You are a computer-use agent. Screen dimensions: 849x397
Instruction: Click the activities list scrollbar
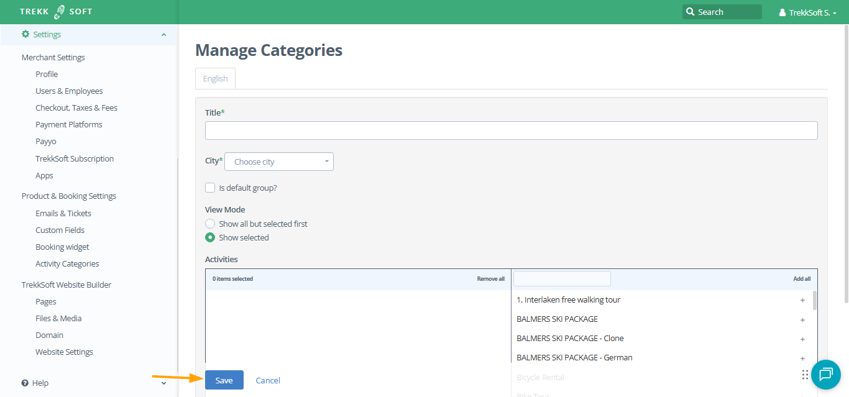coord(814,301)
